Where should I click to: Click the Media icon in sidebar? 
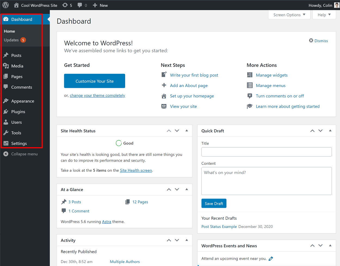point(6,66)
